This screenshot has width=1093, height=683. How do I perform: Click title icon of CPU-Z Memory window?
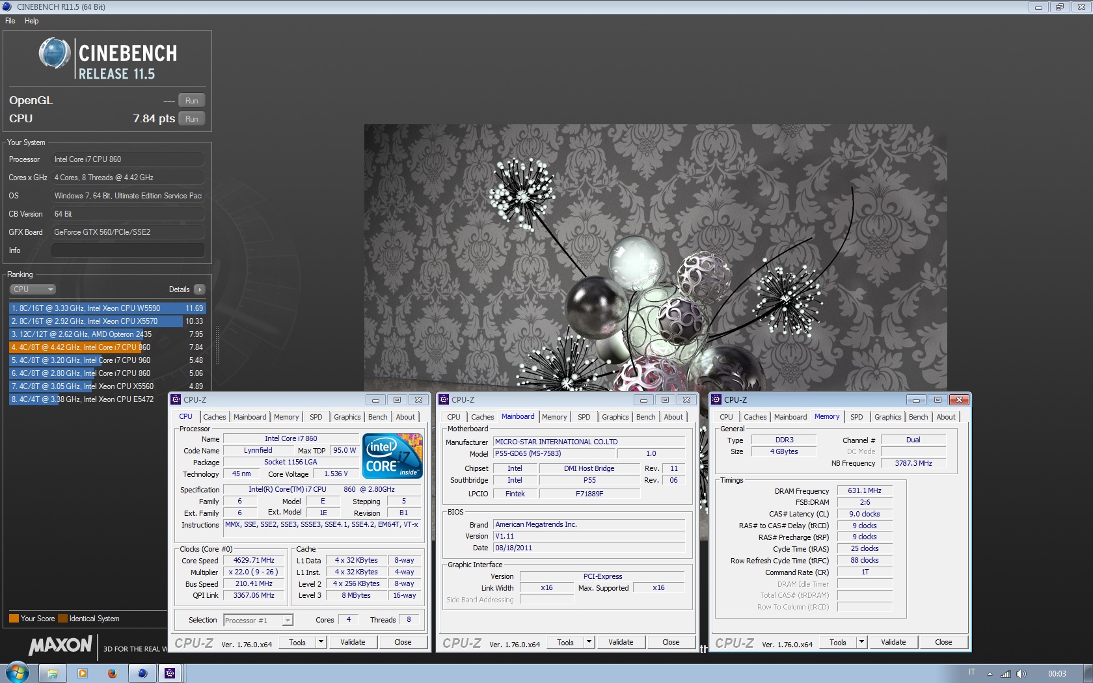716,399
